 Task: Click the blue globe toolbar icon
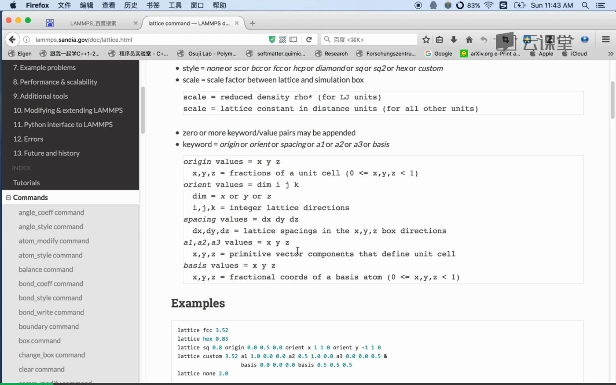pos(585,40)
